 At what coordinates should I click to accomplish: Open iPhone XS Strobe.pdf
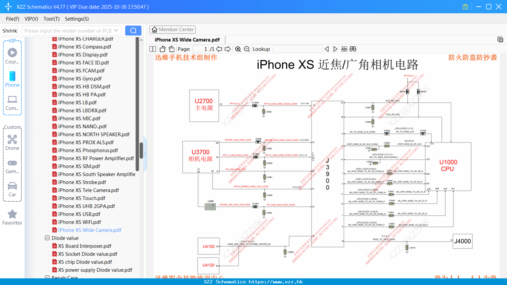[x=82, y=182]
